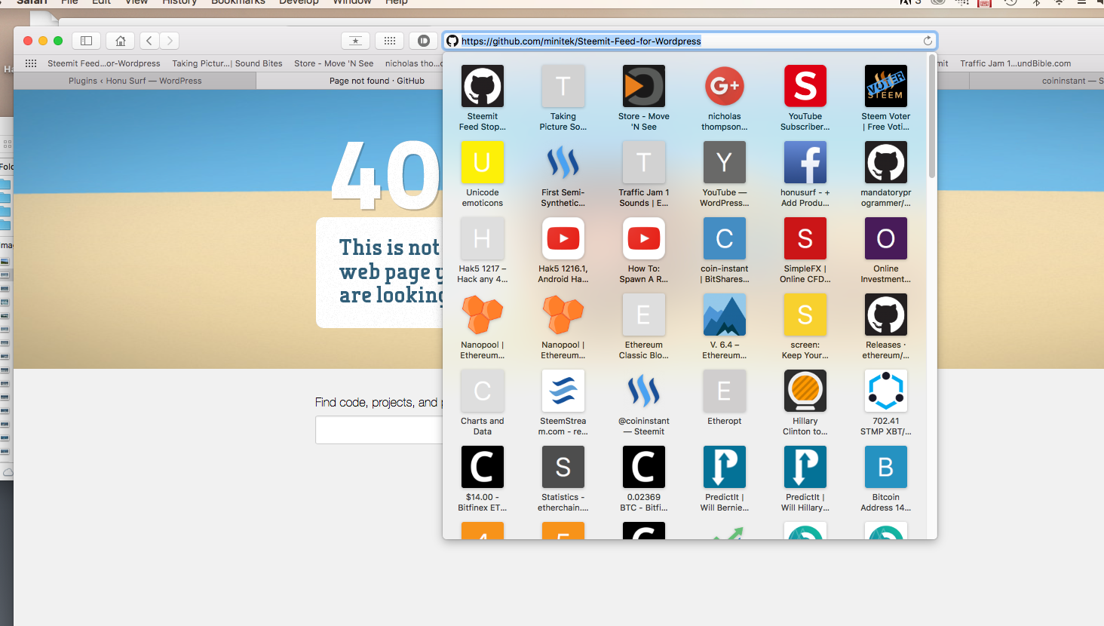Screen dimensions: 1104x626
Task: Click the GitHub URL address field
Action: pyautogui.click(x=689, y=41)
